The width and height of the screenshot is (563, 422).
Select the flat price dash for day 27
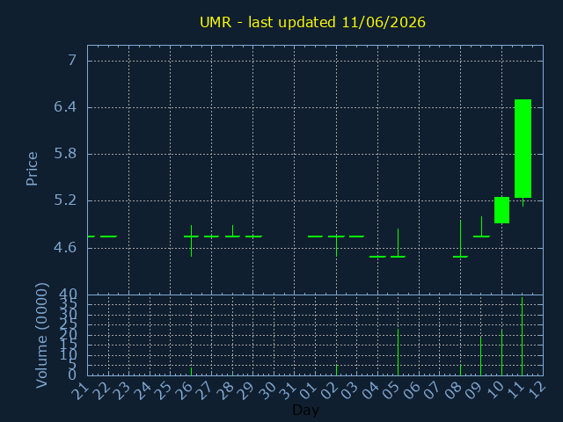tap(211, 236)
